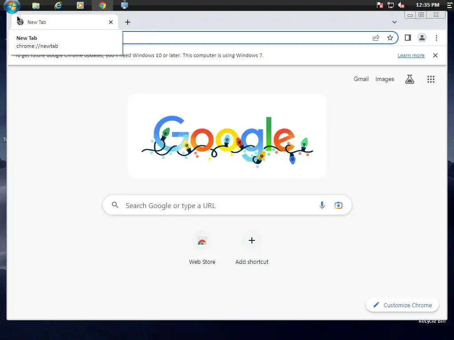Focus the Search Google or type a URL box
This screenshot has width=454, height=340.
[227, 205]
